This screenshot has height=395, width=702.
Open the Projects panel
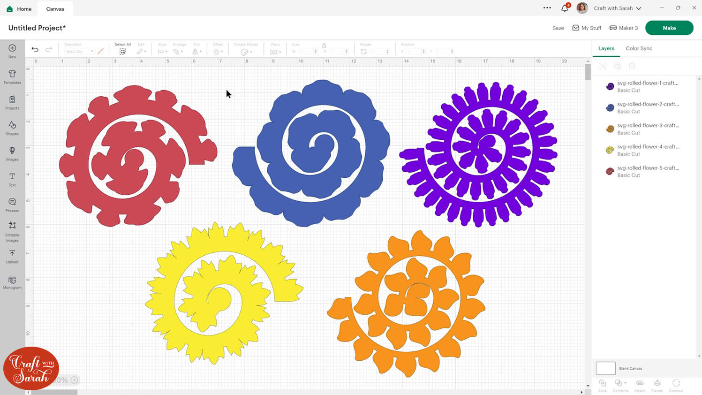point(12,102)
